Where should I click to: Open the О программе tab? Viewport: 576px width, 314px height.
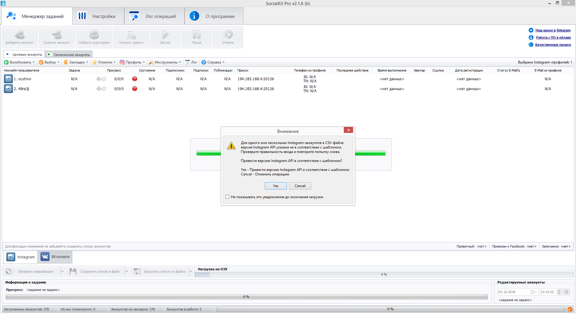pyautogui.click(x=214, y=16)
